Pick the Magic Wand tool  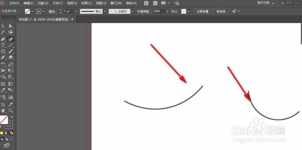pos(3,32)
